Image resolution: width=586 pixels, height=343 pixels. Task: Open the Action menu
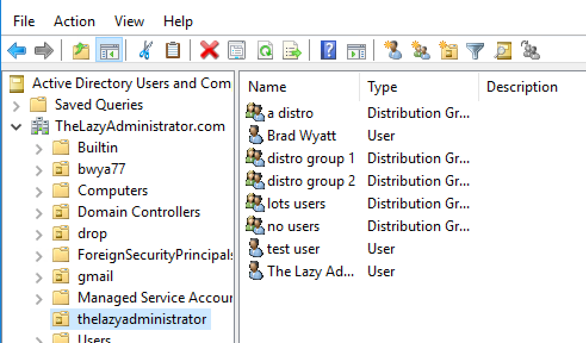(75, 21)
